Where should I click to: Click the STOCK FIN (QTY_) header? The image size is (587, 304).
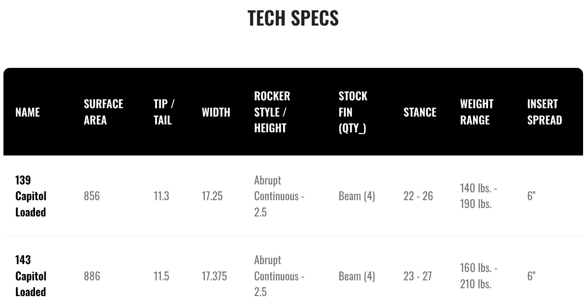click(x=353, y=112)
